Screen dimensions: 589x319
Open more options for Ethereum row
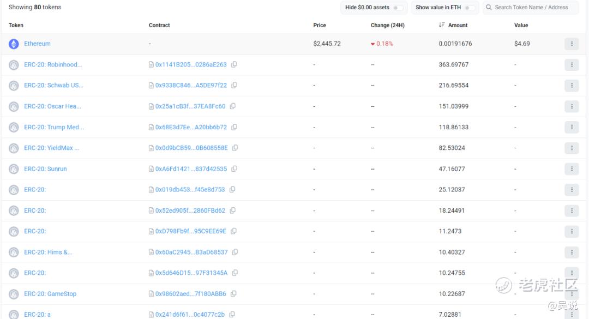(x=572, y=44)
